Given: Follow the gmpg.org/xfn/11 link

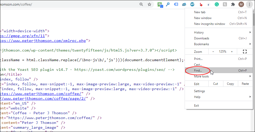Looking at the screenshot, I should [22, 36].
